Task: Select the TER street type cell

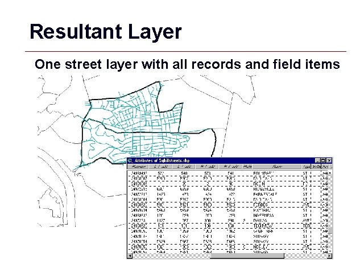Action: coord(307,226)
